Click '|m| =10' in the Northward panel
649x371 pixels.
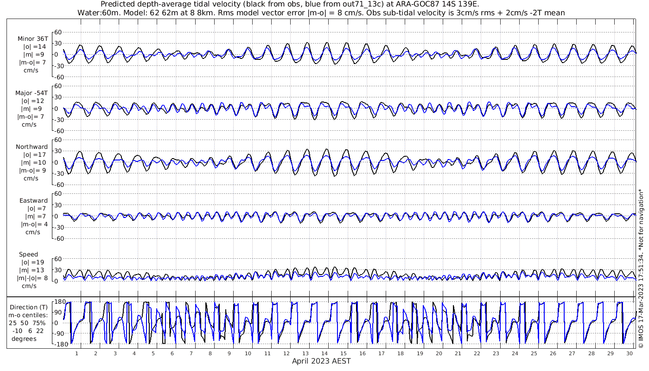(x=35, y=162)
